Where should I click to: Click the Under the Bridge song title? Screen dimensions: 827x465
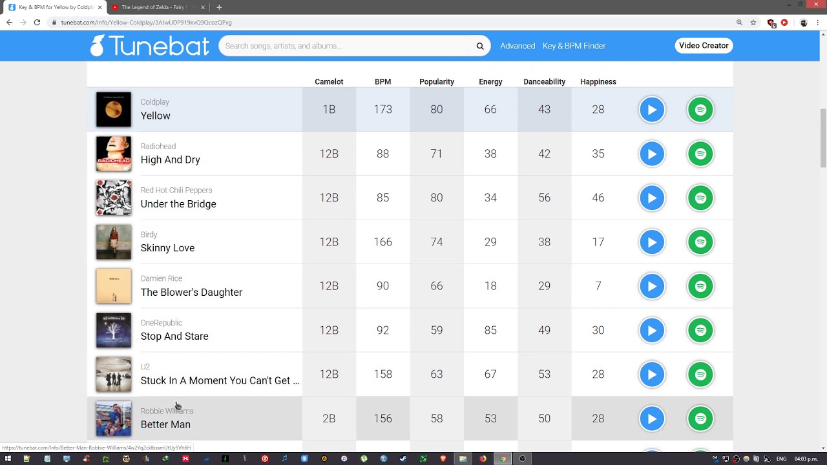point(178,204)
